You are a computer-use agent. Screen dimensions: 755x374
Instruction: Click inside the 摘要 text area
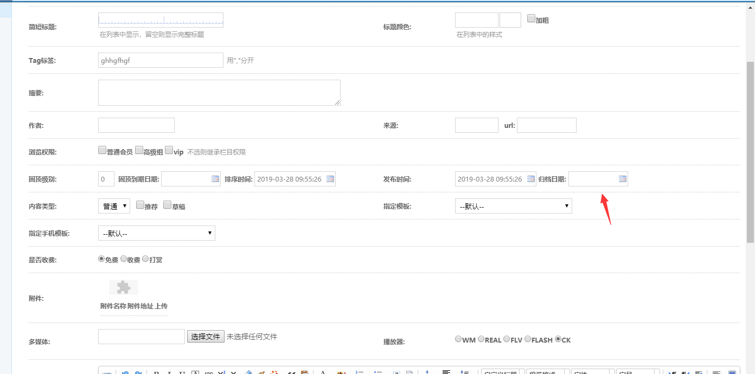(x=219, y=93)
